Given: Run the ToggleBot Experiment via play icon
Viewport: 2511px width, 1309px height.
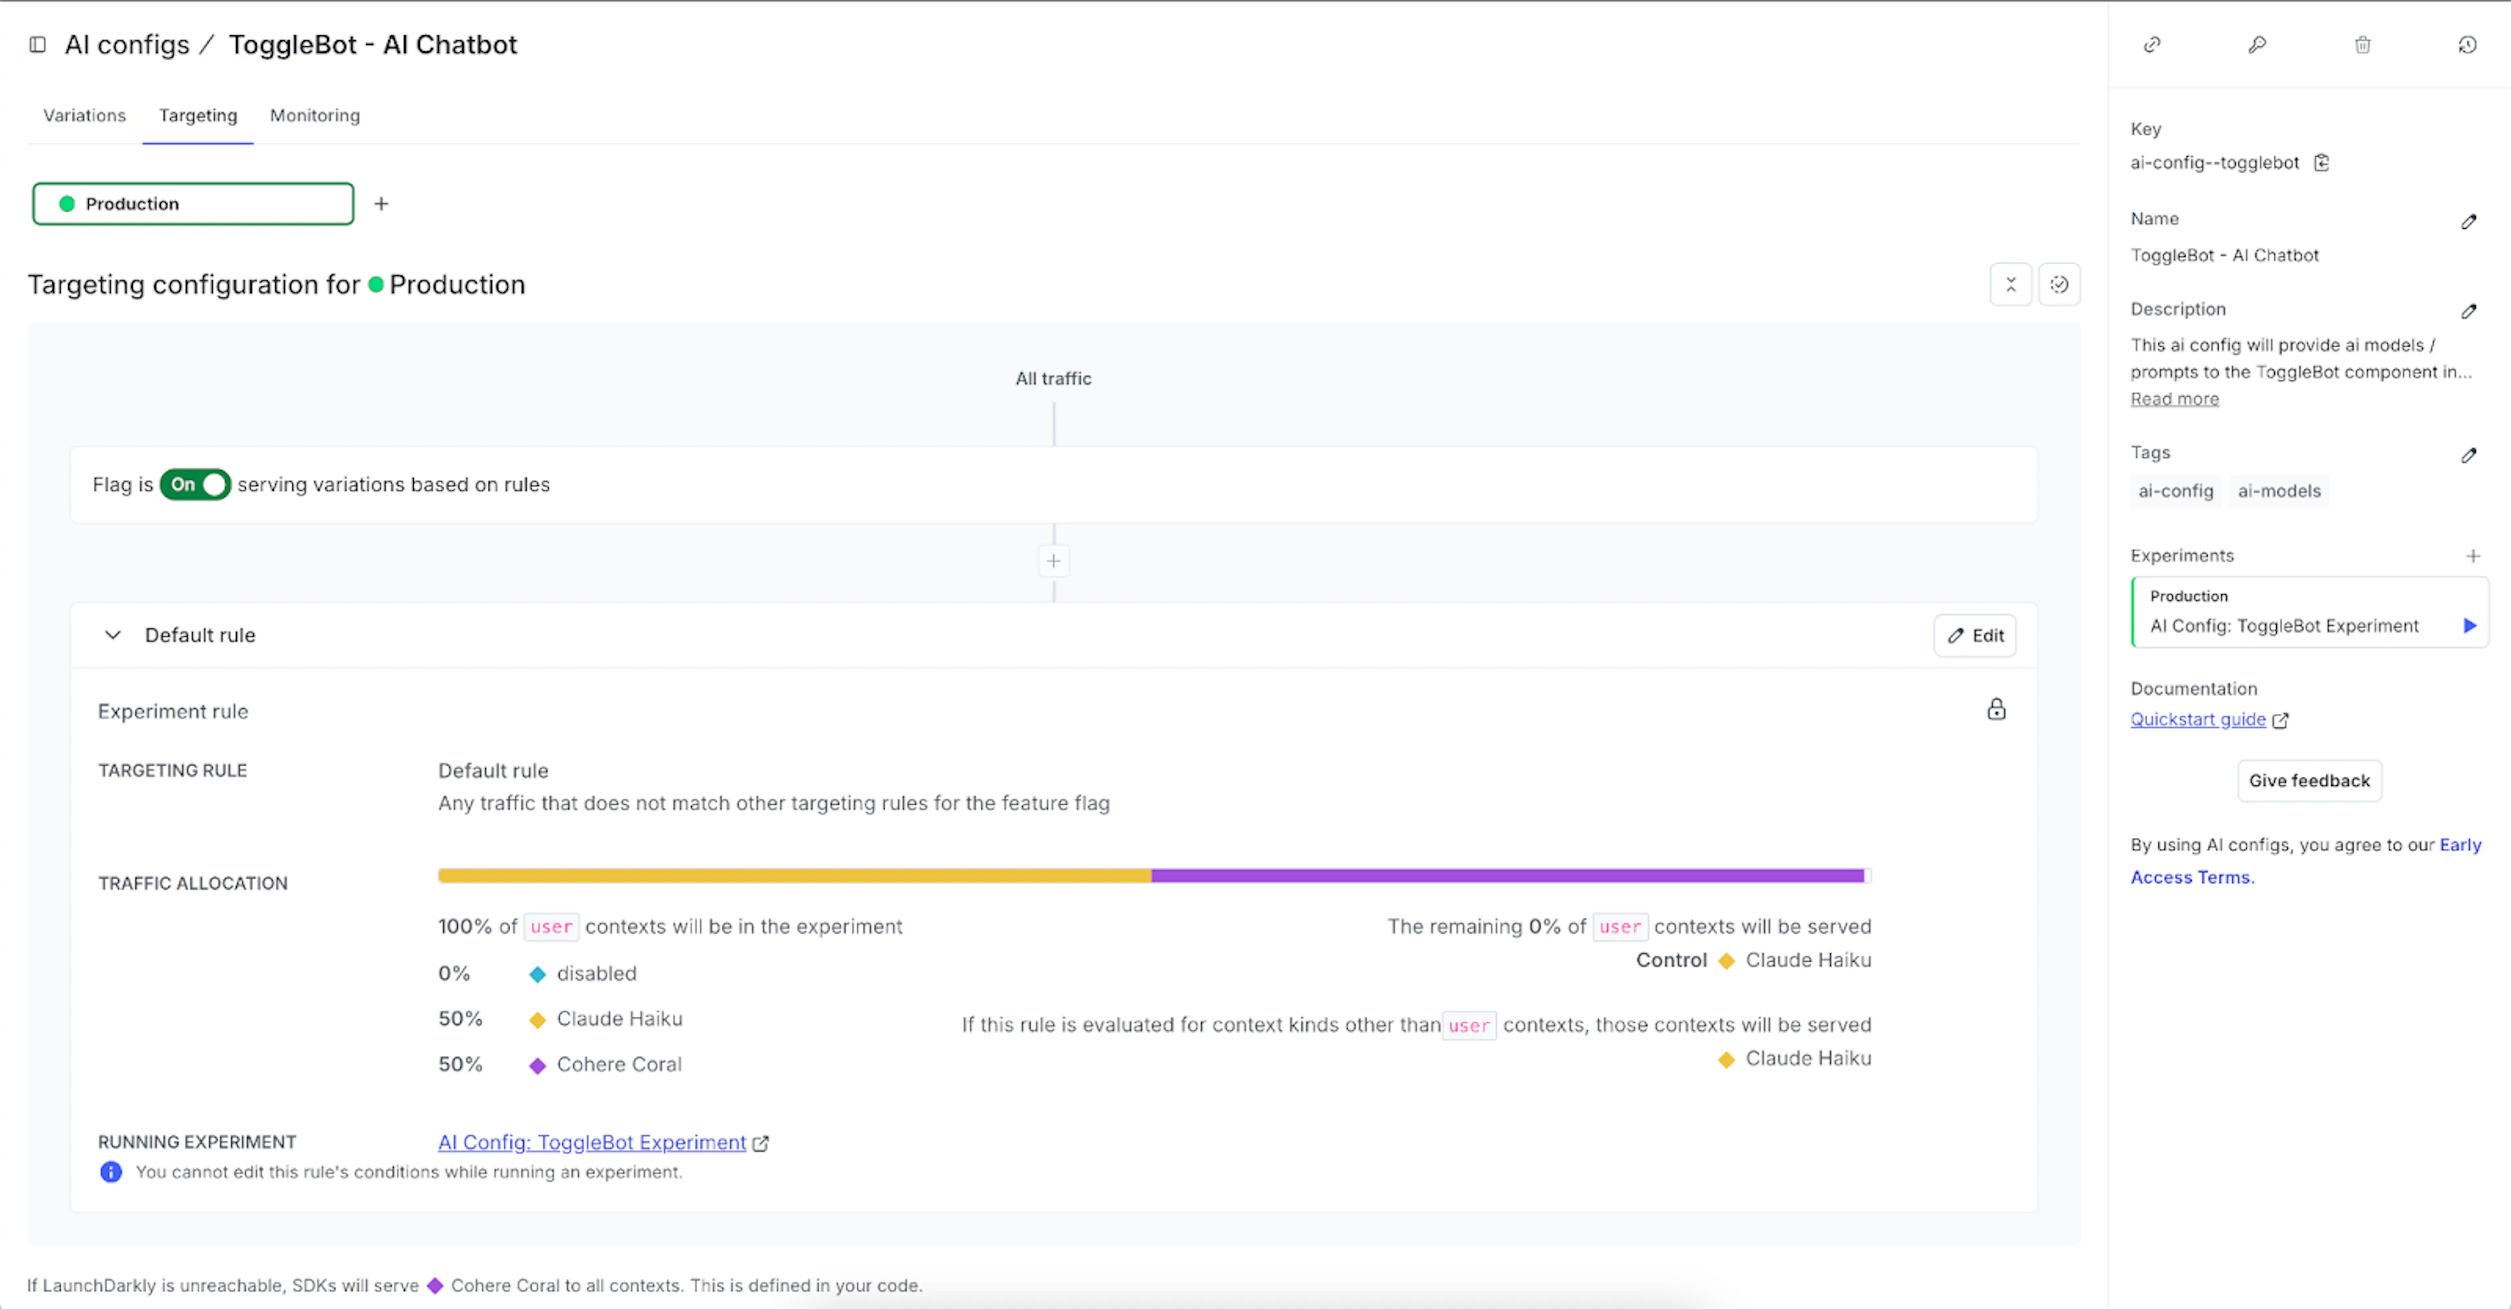Looking at the screenshot, I should click(x=2469, y=626).
